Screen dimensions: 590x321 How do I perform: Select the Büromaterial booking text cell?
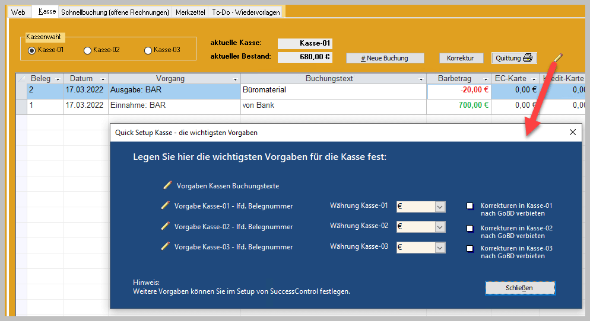[x=333, y=90]
